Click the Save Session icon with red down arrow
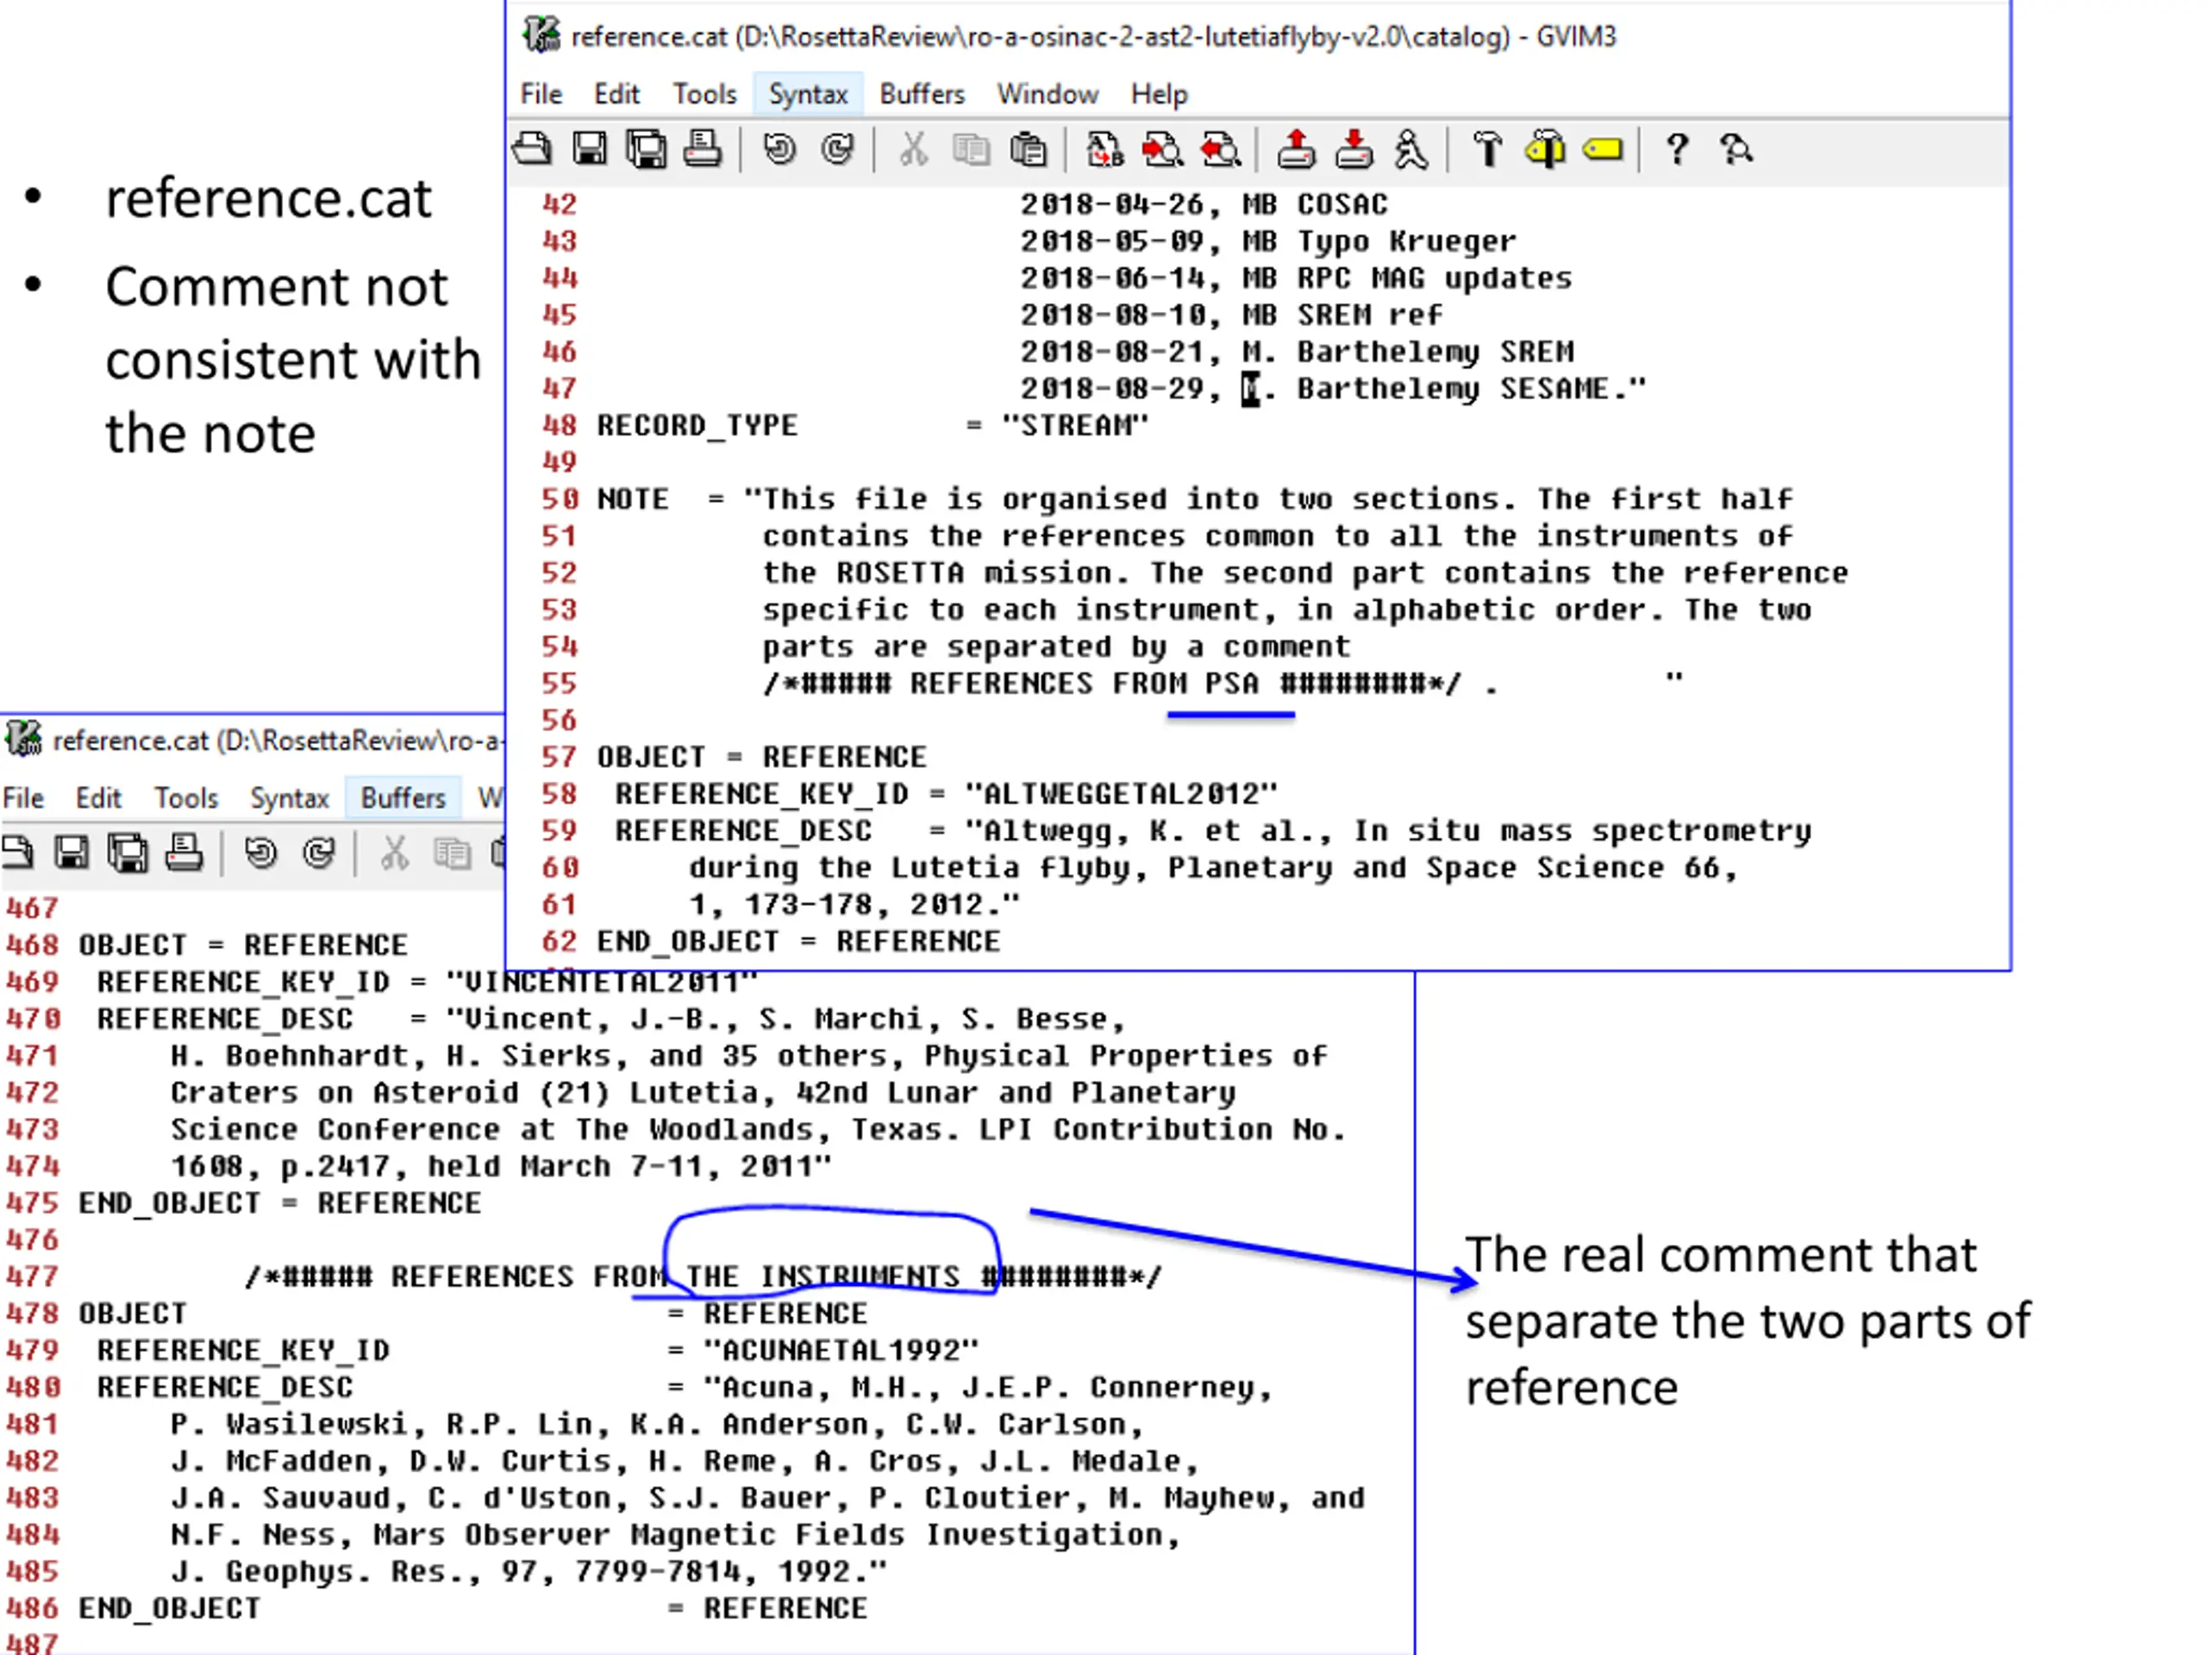 point(1354,151)
